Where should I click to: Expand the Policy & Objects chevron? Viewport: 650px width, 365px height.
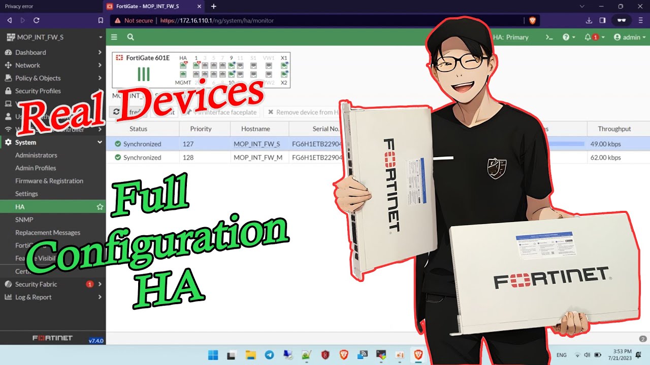100,78
